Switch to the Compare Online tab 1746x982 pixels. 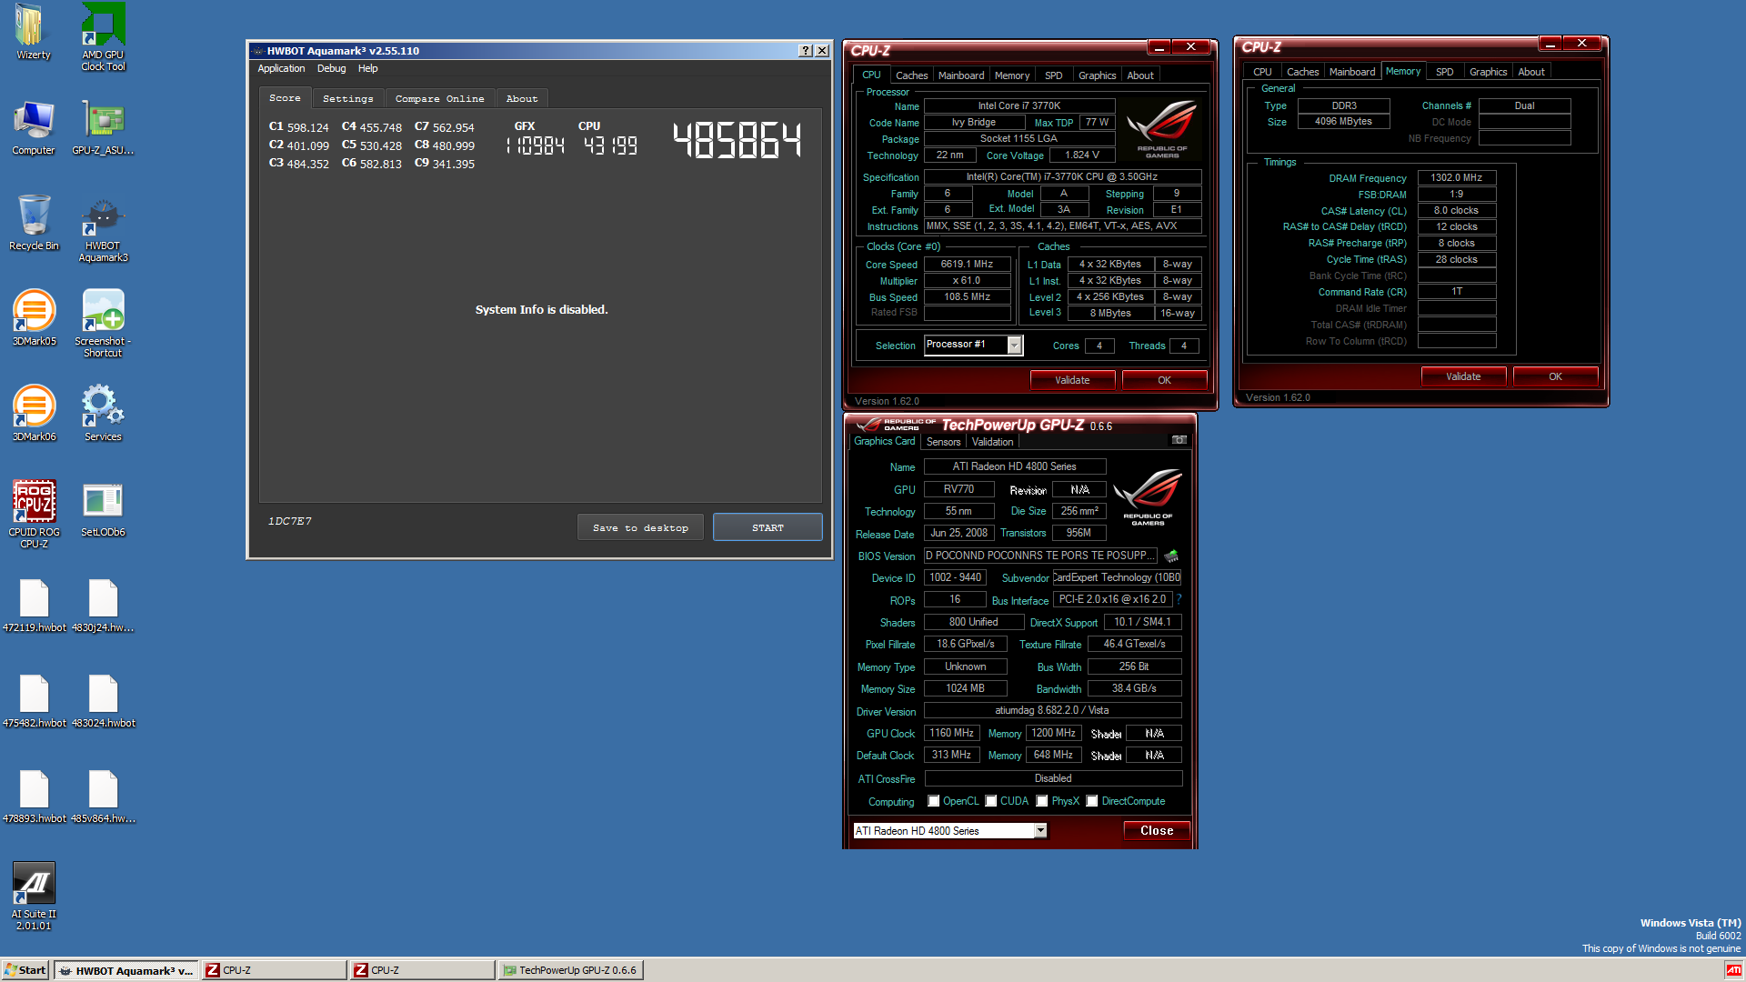[x=440, y=98]
